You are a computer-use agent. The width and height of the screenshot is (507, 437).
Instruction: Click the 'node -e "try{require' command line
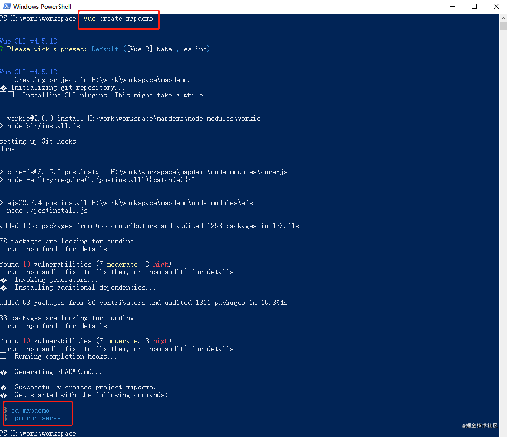coord(97,180)
